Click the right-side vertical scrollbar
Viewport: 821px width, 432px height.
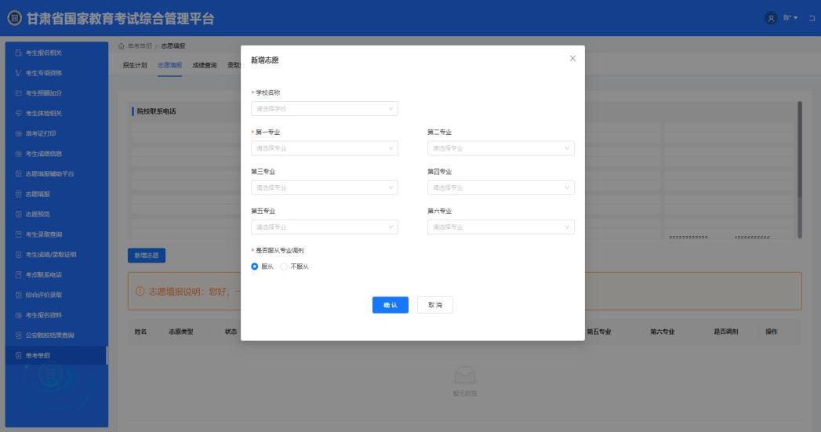[x=800, y=169]
